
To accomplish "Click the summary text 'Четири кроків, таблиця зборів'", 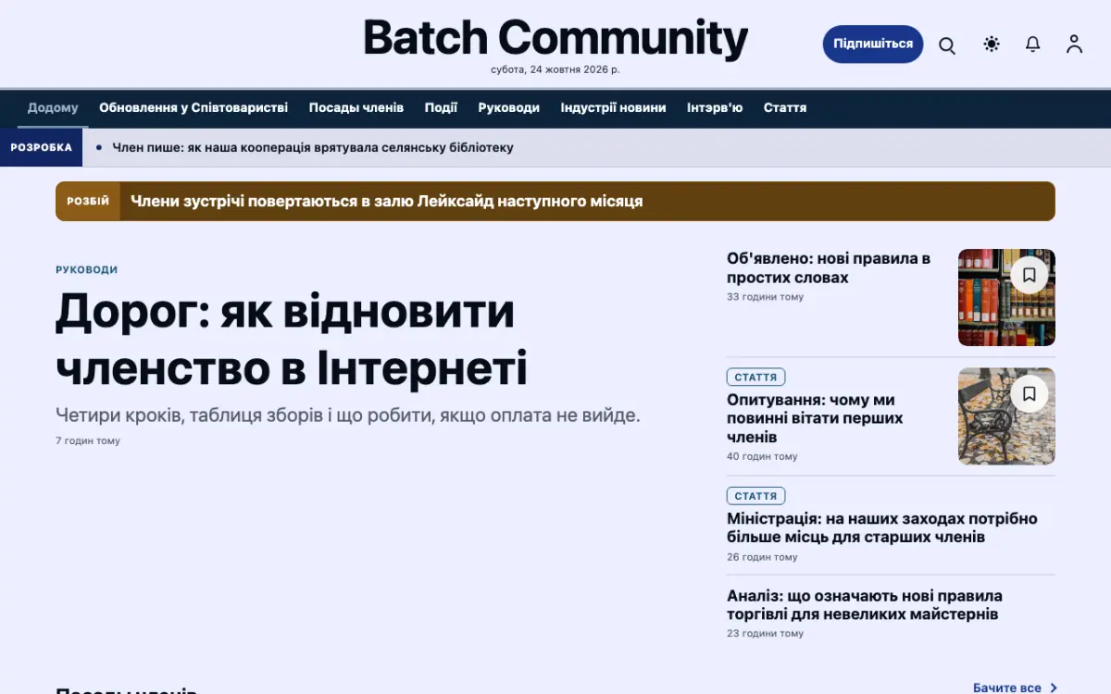I will 348,415.
